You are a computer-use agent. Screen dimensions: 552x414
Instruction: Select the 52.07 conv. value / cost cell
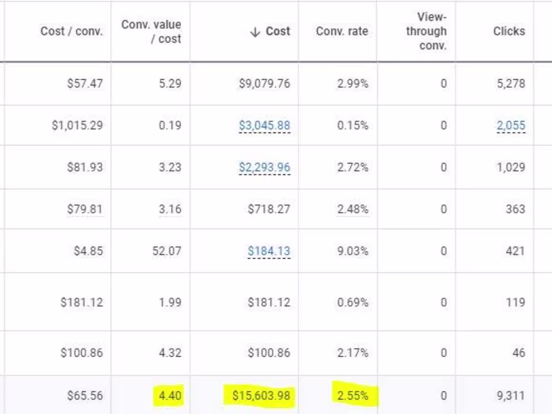click(x=166, y=251)
